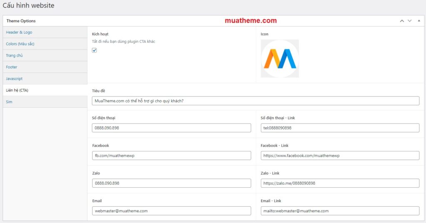Move Theme Options panel down arrow
426x223 pixels.
tap(410, 21)
